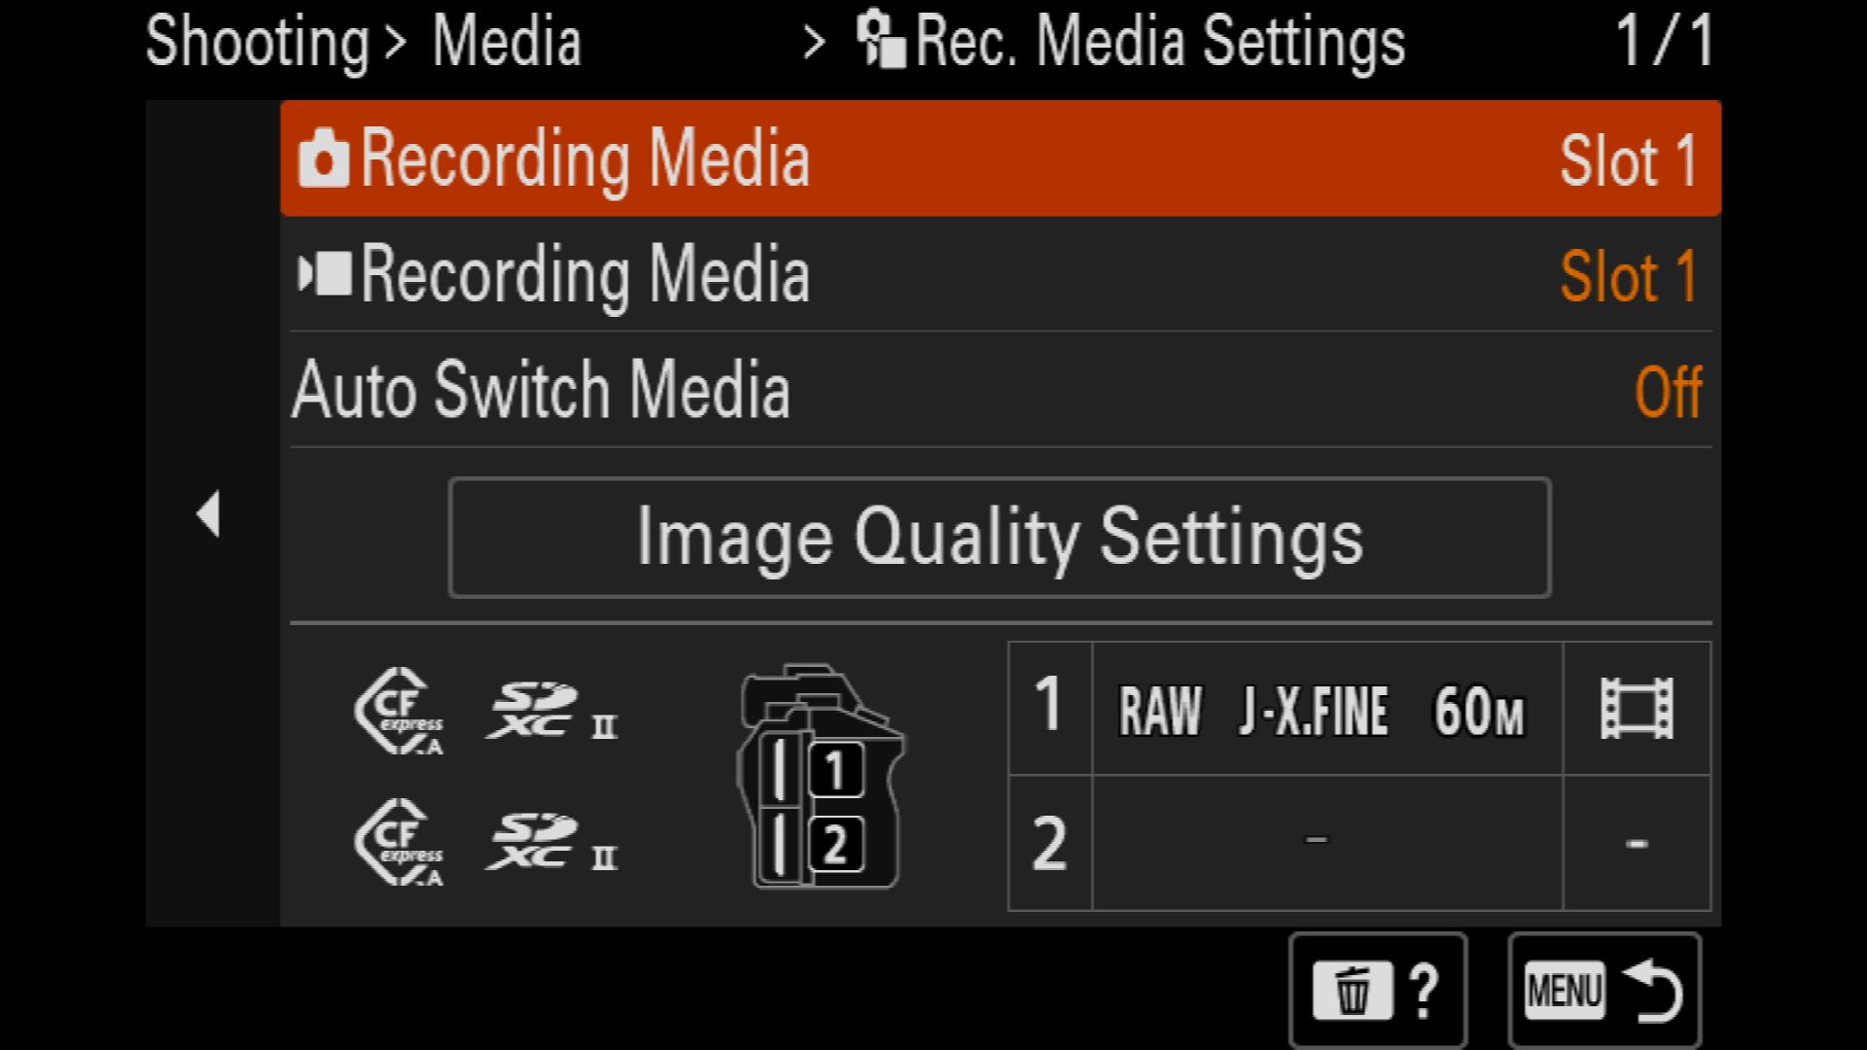Click the Shooting breadcrumb label
Image resolution: width=1867 pixels, height=1050 pixels.
258,43
